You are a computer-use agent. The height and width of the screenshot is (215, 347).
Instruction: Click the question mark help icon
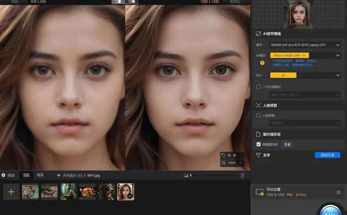262,63
